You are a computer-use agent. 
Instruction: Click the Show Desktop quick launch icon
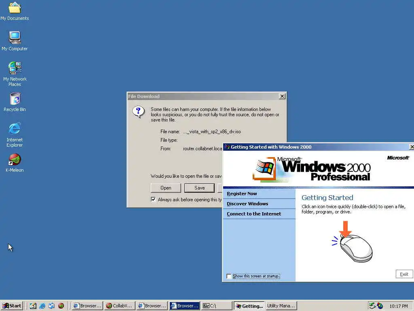pos(33,306)
